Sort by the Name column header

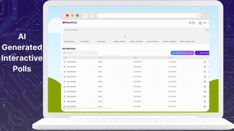point(65,58)
